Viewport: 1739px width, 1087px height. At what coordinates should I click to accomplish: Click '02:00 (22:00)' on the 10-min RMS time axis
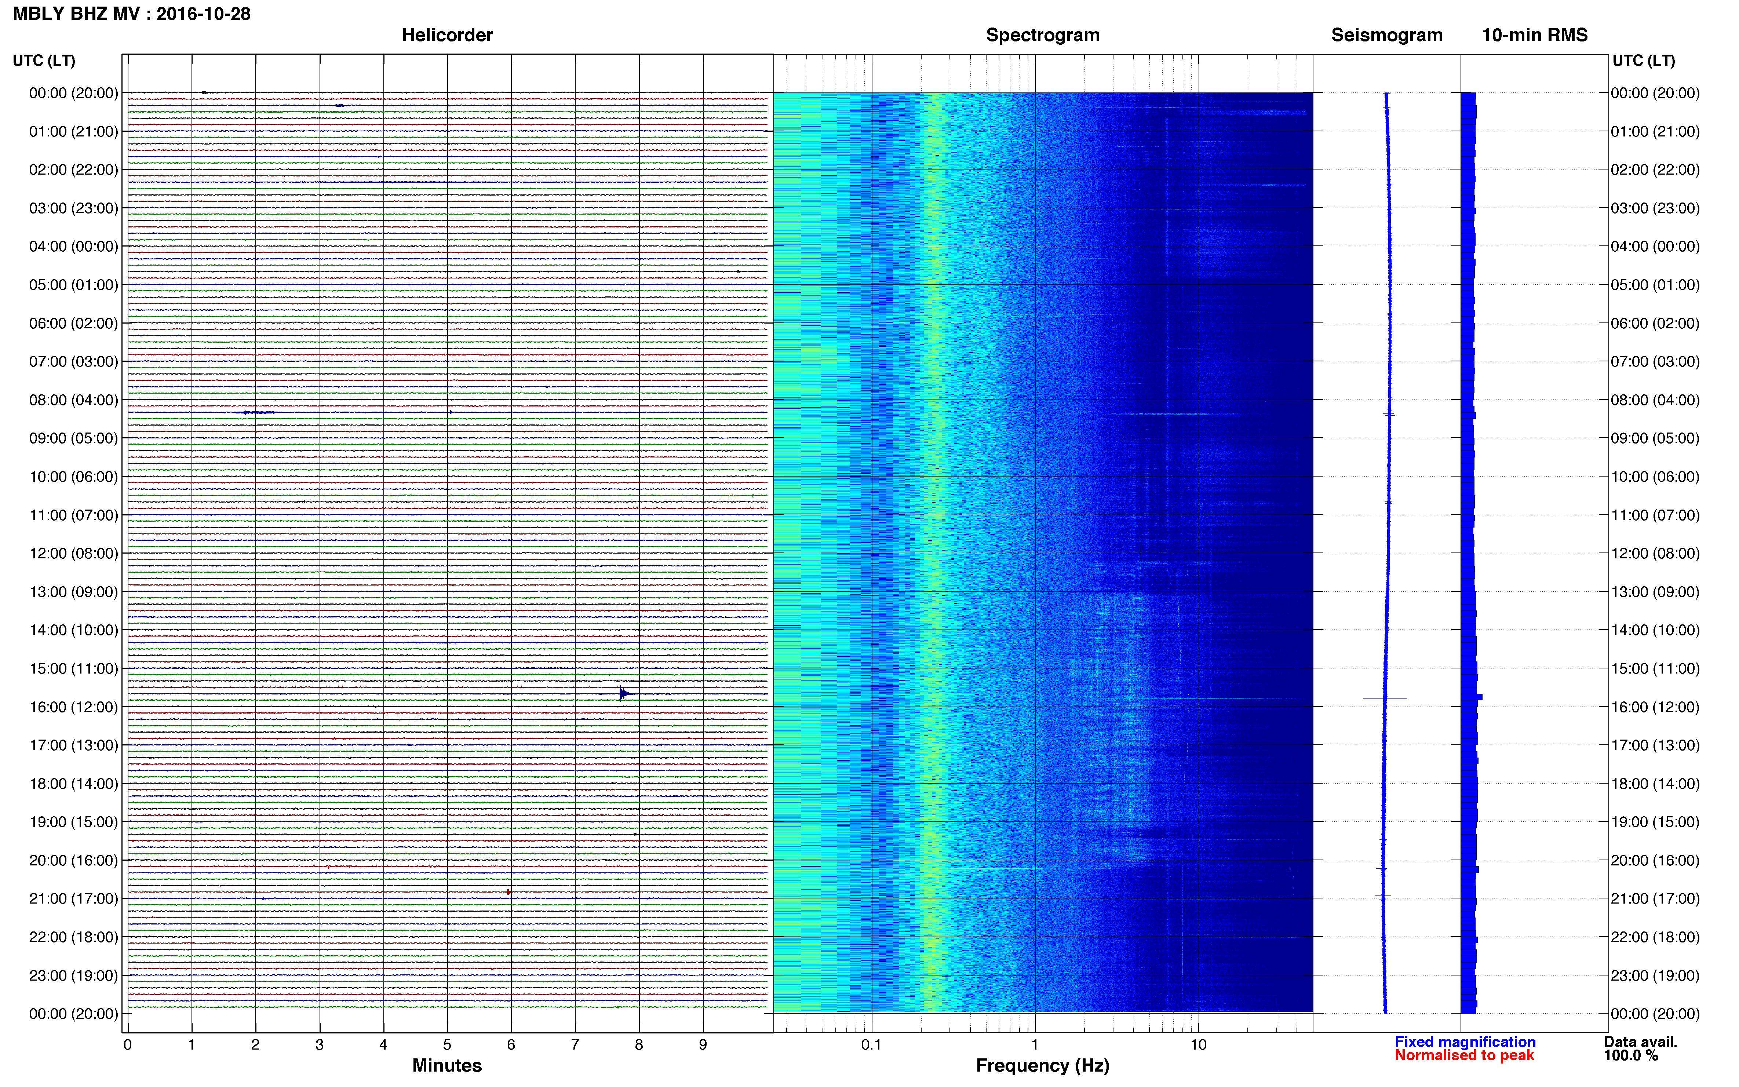point(1655,170)
